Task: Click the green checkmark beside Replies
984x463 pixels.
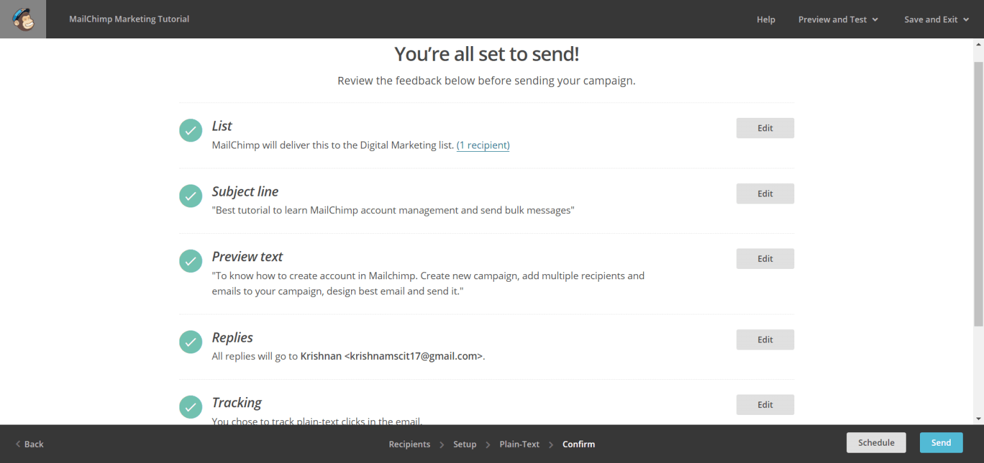Action: pos(191,341)
